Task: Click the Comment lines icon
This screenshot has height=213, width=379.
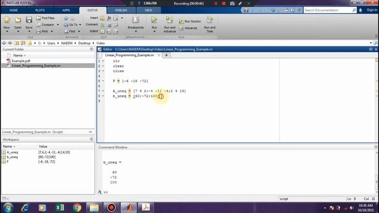Action: (x=102, y=25)
